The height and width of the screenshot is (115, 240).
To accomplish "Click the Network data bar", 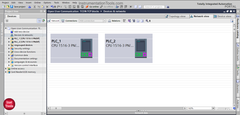I will (x=141, y=113).
